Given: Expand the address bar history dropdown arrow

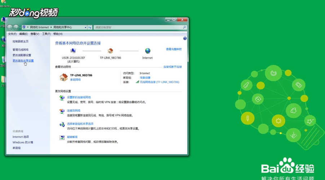Looking at the screenshot, I should [x=85, y=27].
